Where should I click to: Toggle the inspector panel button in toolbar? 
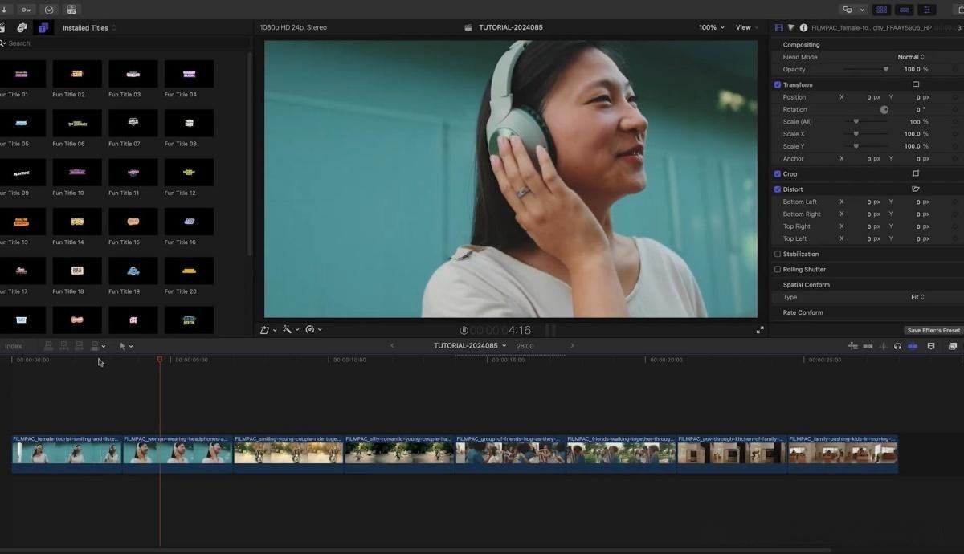tap(926, 10)
